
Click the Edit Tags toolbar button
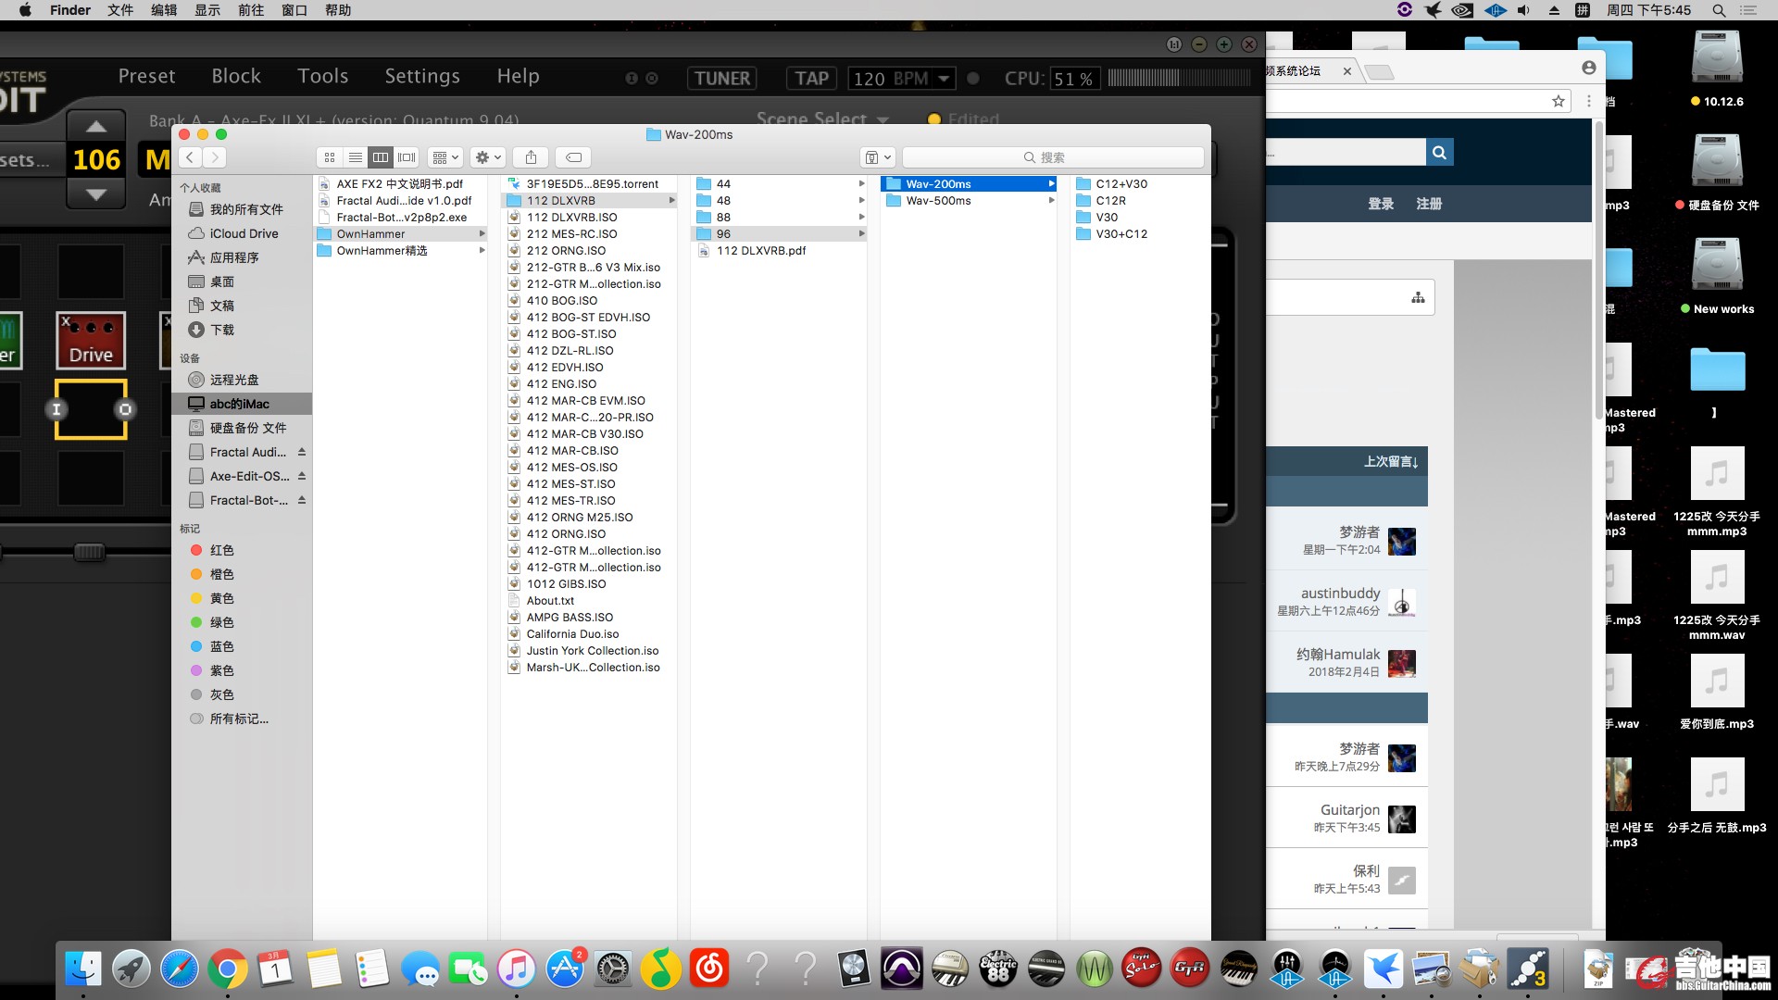coord(574,157)
